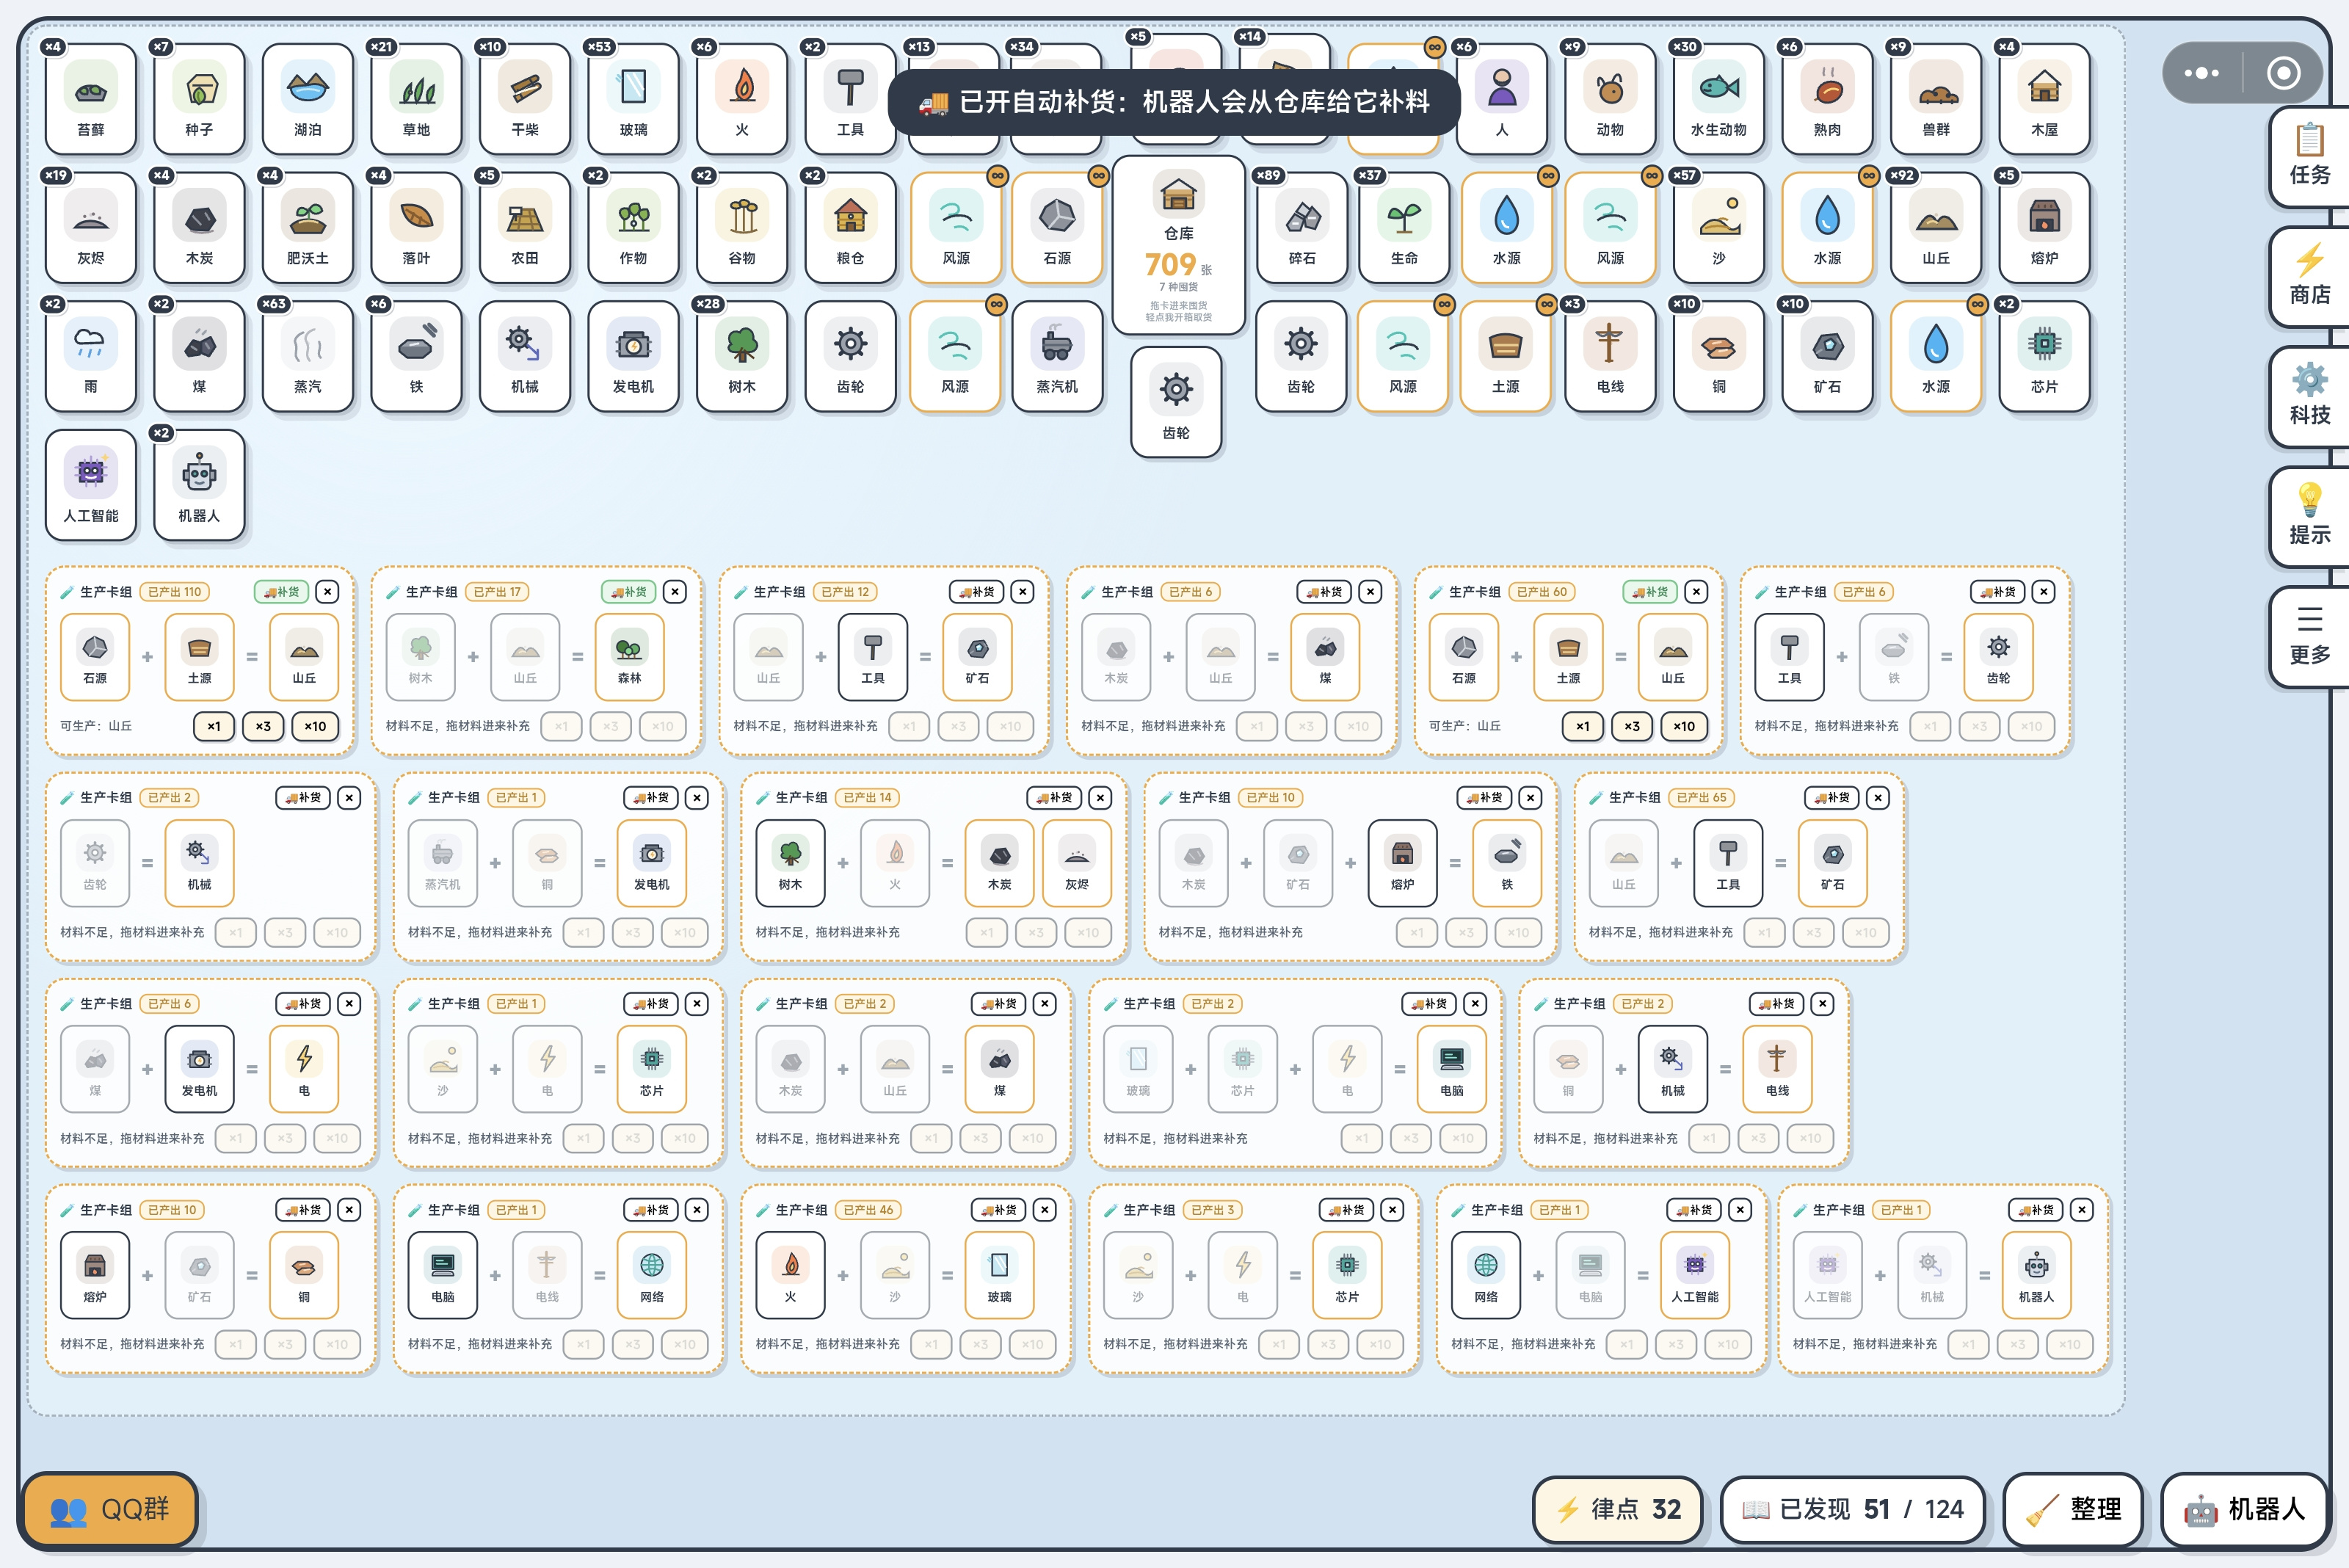This screenshot has width=2349, height=1568.
Task: Open the 科技 technology side tab
Action: coord(2309,396)
